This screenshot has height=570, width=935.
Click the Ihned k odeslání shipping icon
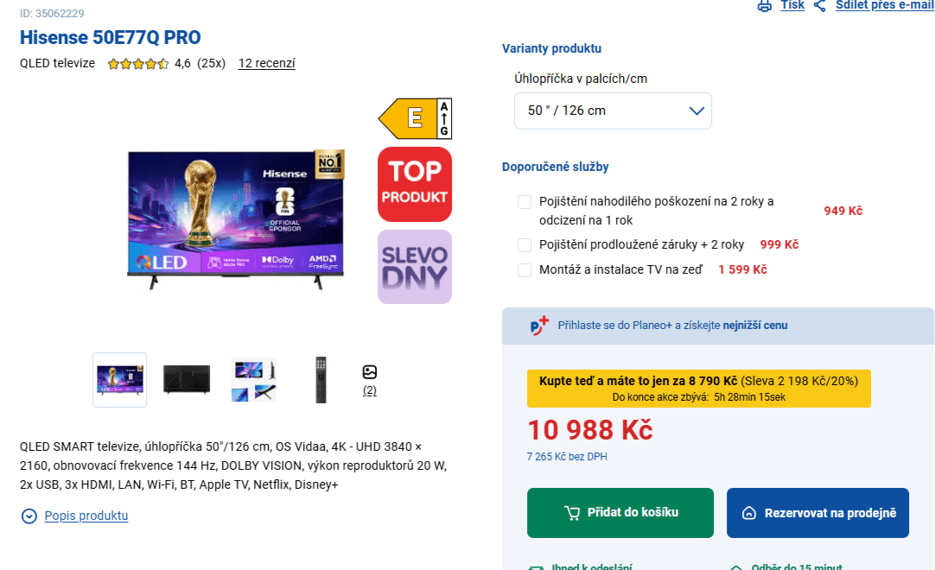(x=536, y=566)
